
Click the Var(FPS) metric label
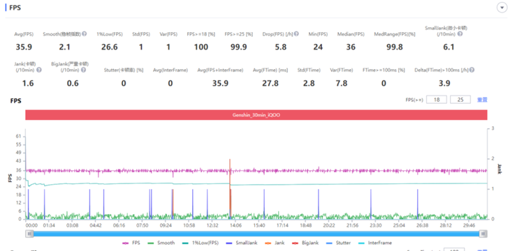click(x=168, y=34)
